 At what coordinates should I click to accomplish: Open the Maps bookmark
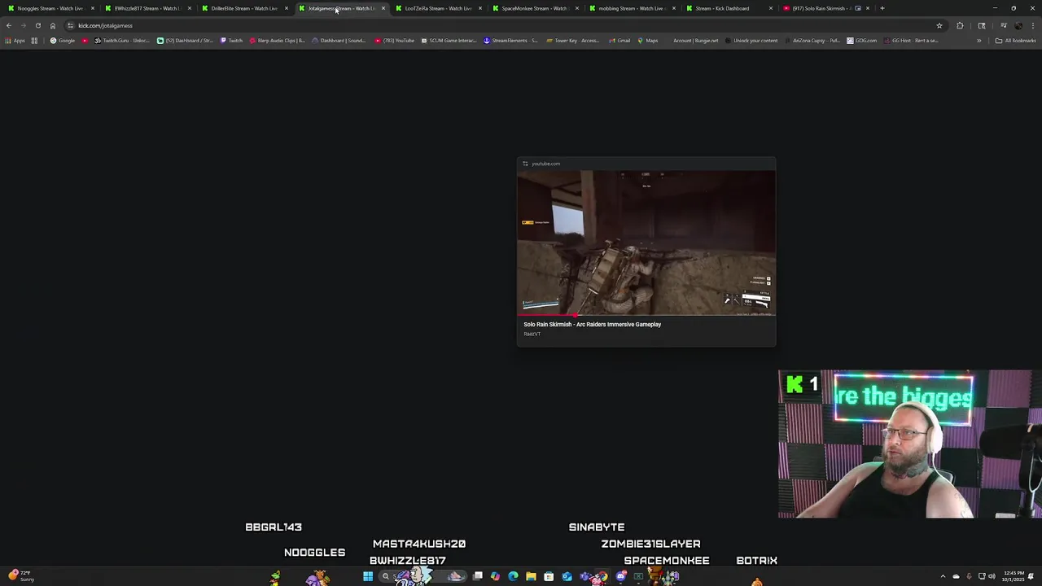(647, 41)
